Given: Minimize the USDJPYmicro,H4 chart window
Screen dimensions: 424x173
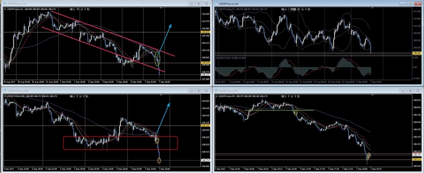Looking at the screenshot, I should 403,3.
